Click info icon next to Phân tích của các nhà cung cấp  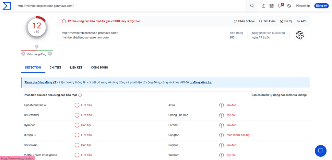point(80,95)
